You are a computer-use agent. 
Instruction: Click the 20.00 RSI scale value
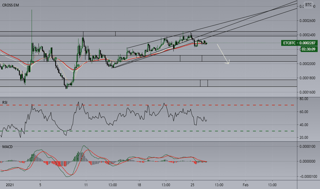[304, 137]
